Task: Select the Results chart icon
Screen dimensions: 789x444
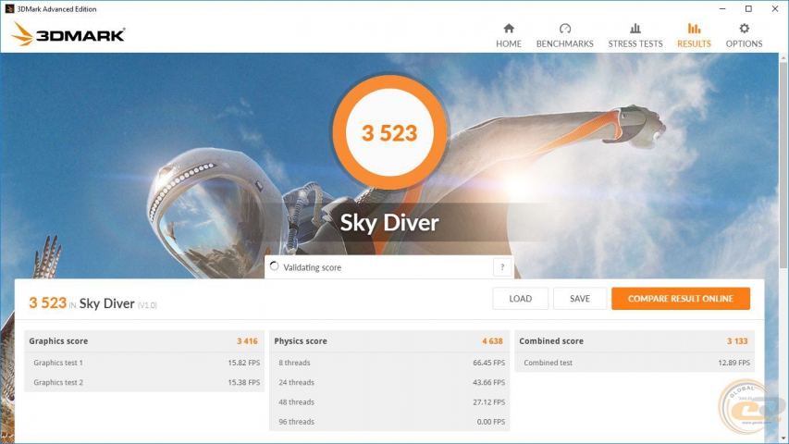Action: tap(694, 29)
